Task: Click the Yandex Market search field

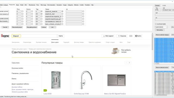Action: [x=39, y=36]
